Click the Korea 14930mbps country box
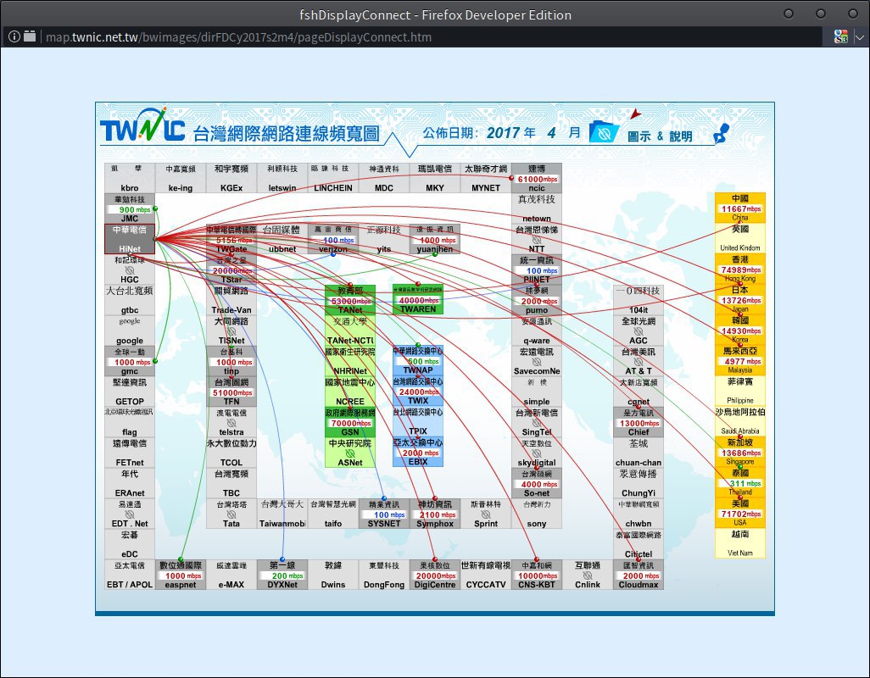870x678 pixels. coord(740,330)
